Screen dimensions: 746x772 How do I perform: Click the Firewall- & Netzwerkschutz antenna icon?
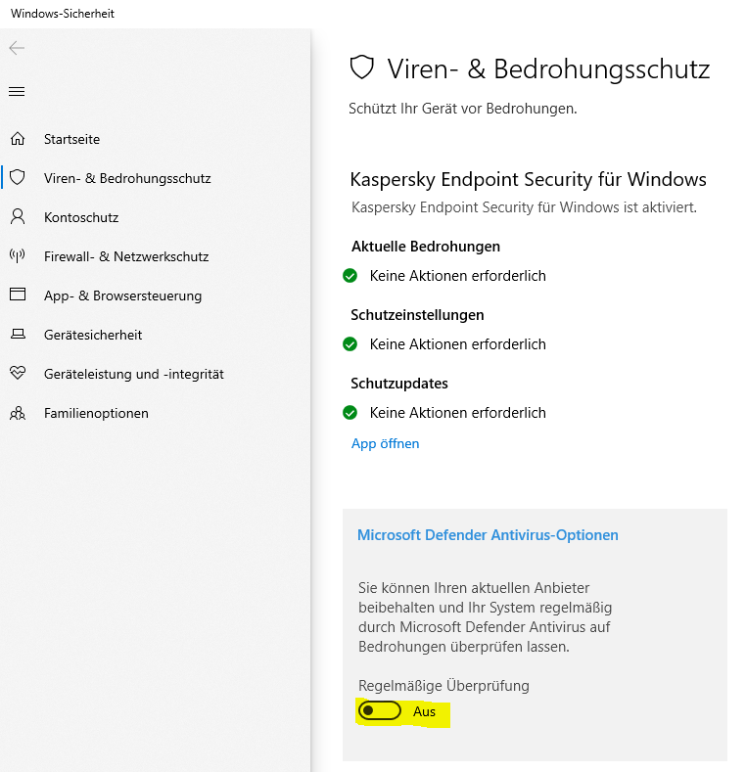click(17, 256)
